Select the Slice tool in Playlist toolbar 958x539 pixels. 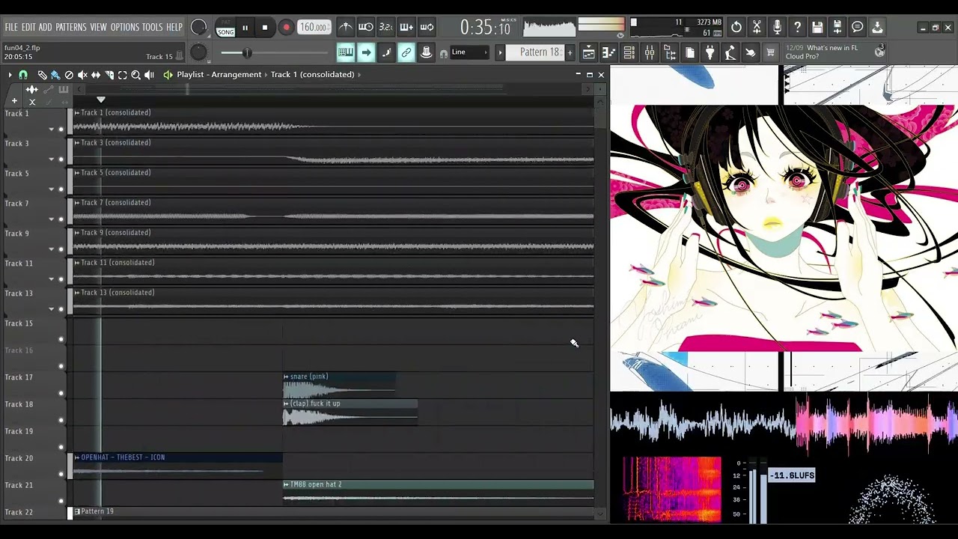(x=109, y=75)
